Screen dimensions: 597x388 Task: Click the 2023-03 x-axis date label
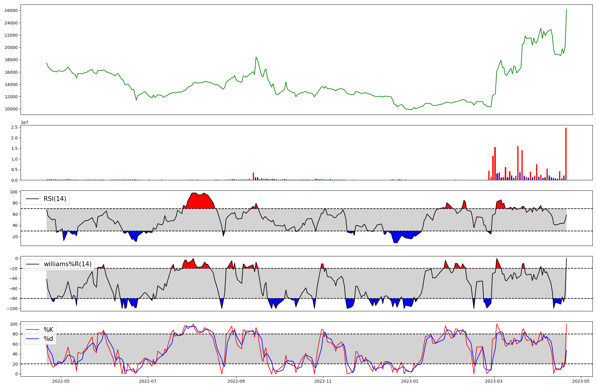point(494,381)
